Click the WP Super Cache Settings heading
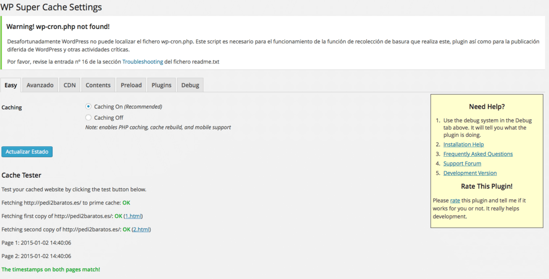The image size is (549, 279). (x=51, y=7)
